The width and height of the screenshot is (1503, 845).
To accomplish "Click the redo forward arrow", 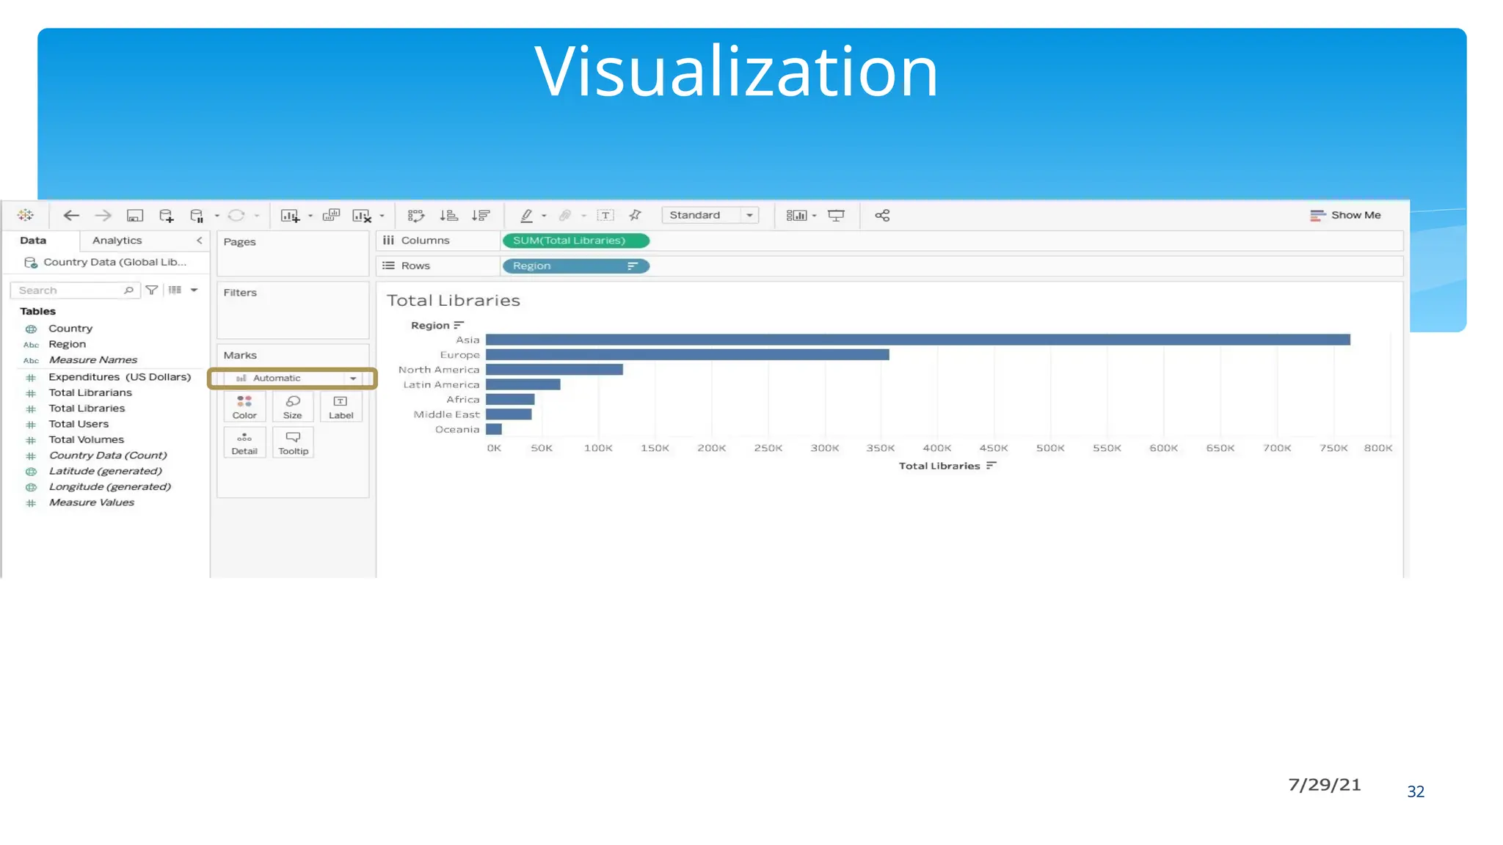I will [x=103, y=215].
